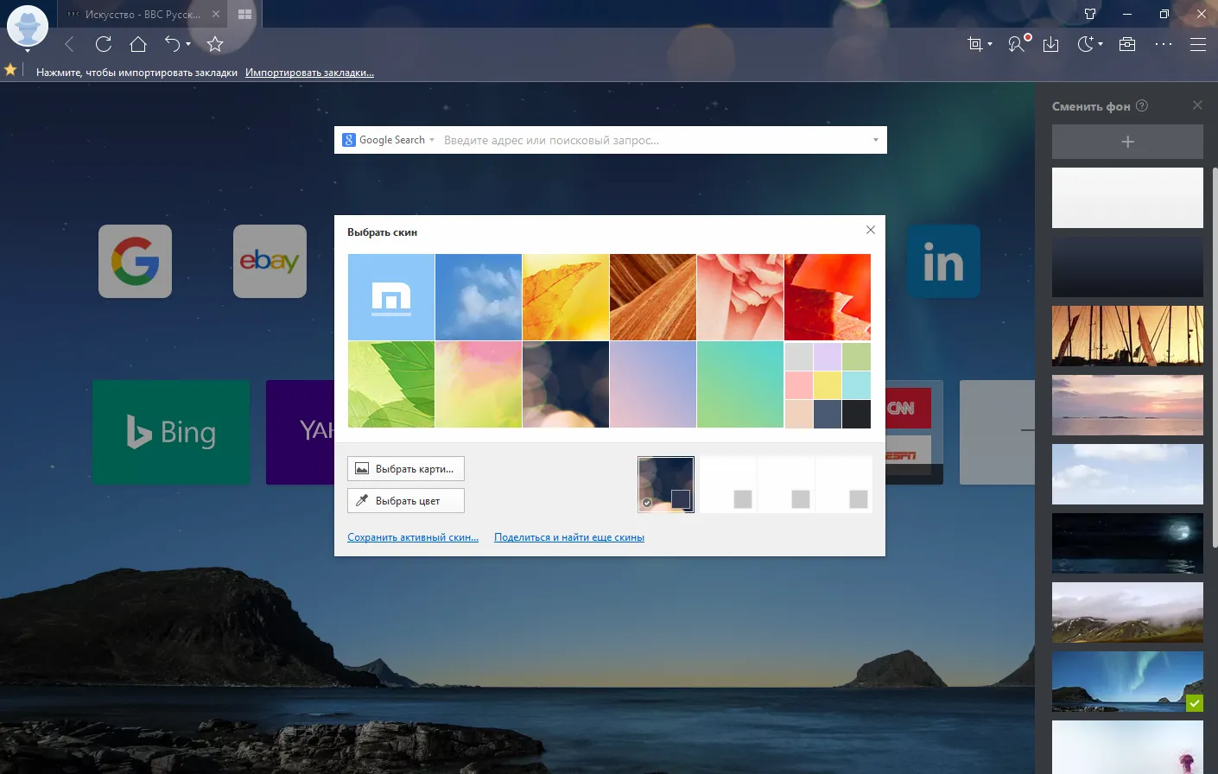Viewport: 1218px width, 774px height.
Task: Choose the snowy mountains background
Action: tap(1127, 612)
